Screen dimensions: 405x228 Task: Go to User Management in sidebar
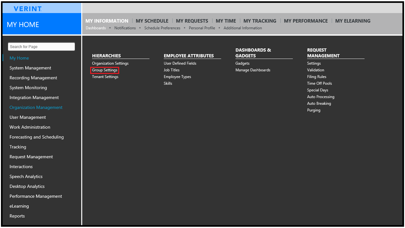pos(28,117)
